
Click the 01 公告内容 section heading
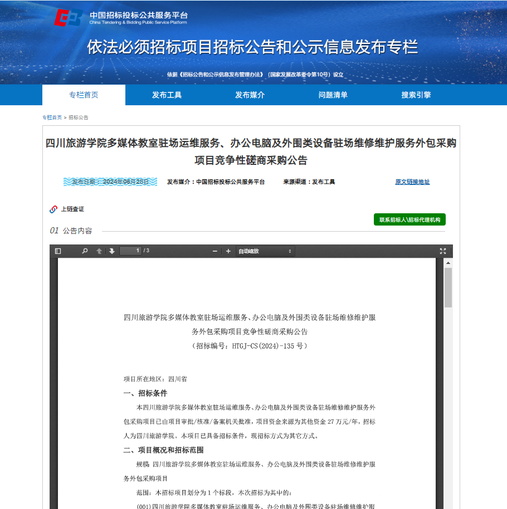(x=71, y=231)
